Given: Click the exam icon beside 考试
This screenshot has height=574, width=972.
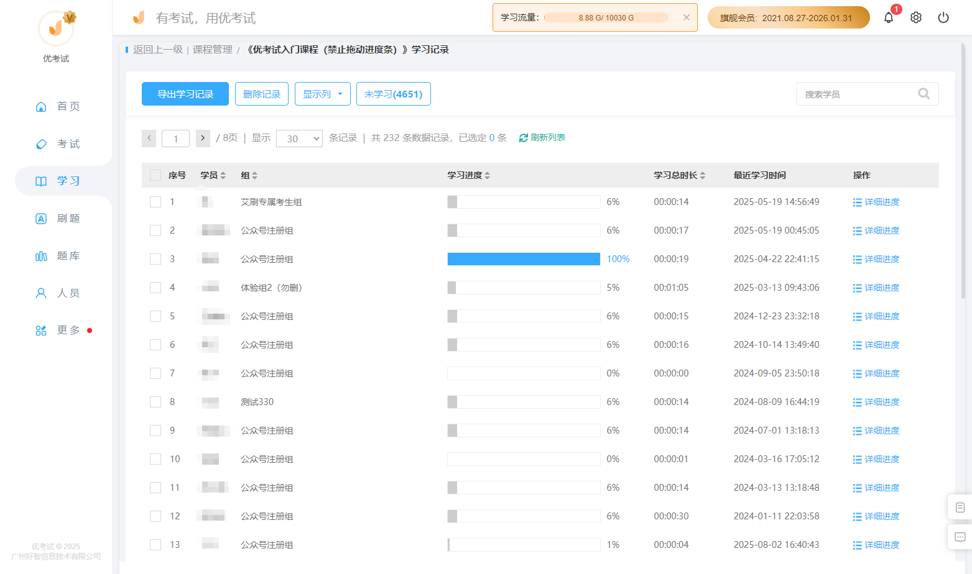Looking at the screenshot, I should (41, 144).
